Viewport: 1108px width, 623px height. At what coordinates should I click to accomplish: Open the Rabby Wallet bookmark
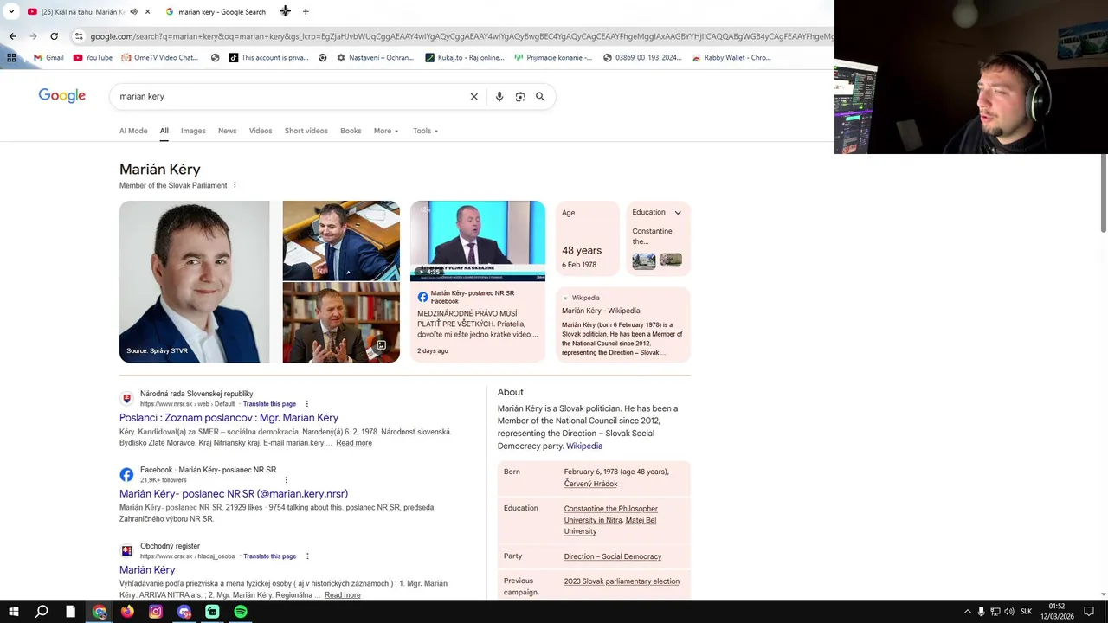(731, 58)
